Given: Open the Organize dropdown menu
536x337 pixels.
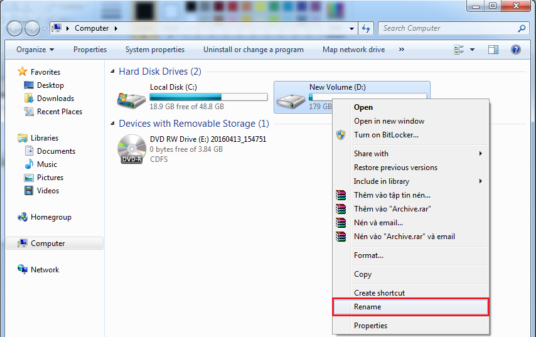Looking at the screenshot, I should (x=35, y=50).
